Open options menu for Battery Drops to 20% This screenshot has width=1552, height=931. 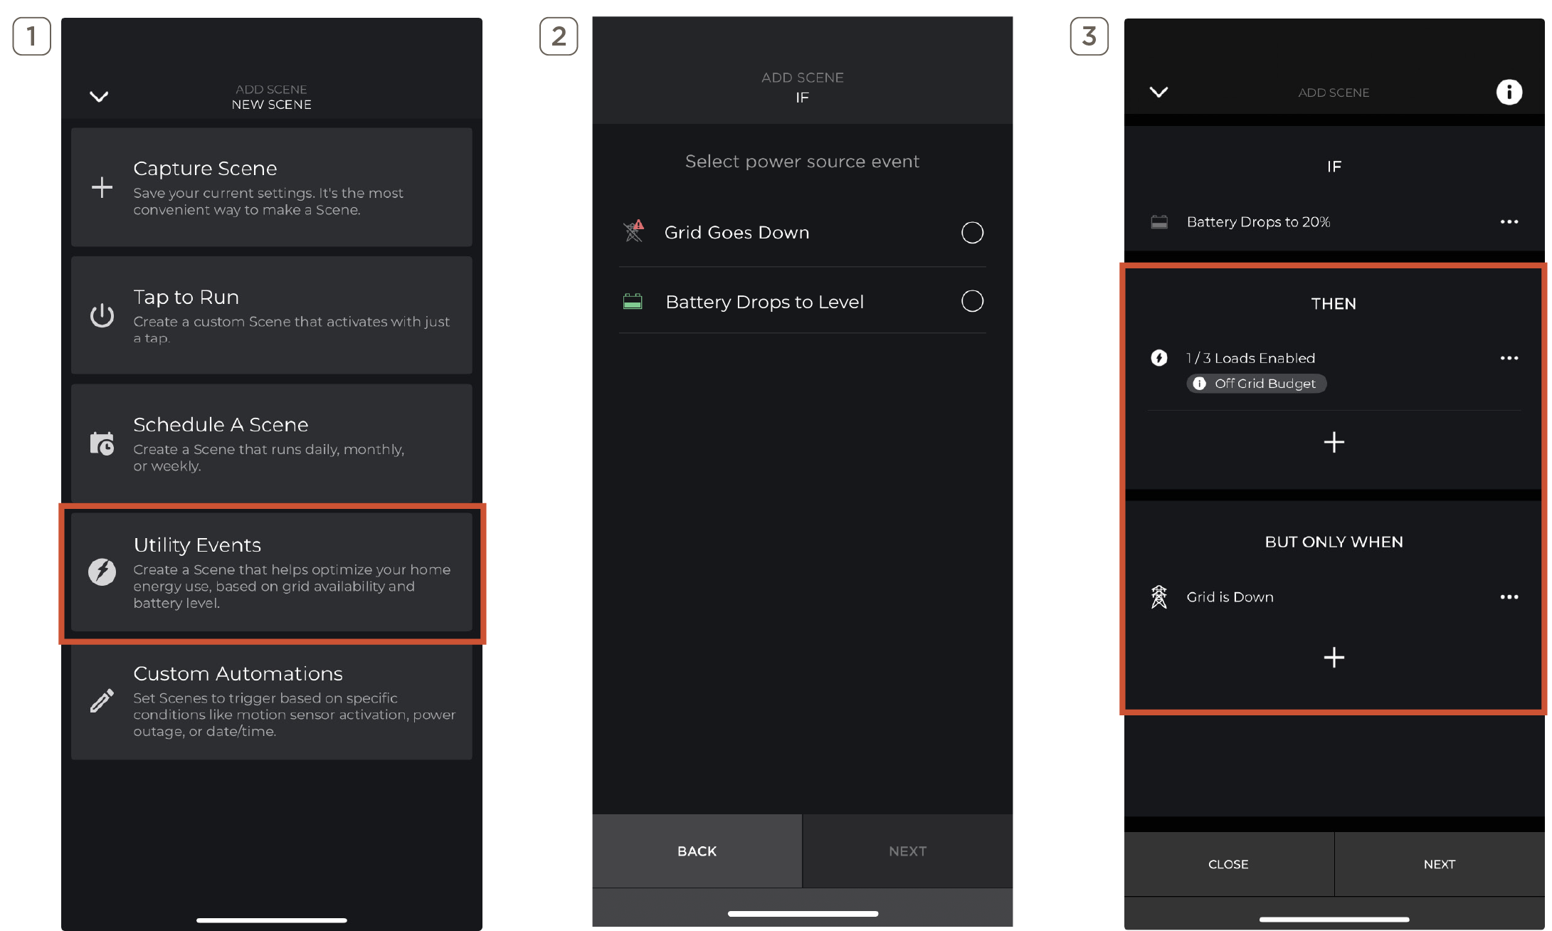1509,222
